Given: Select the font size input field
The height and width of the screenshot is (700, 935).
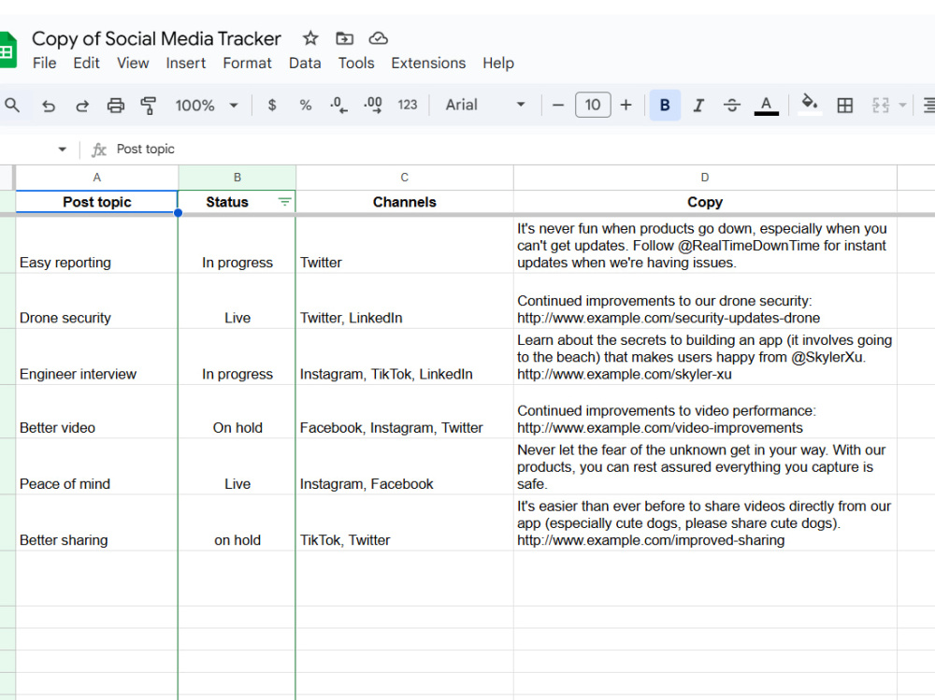Looking at the screenshot, I should coord(593,105).
